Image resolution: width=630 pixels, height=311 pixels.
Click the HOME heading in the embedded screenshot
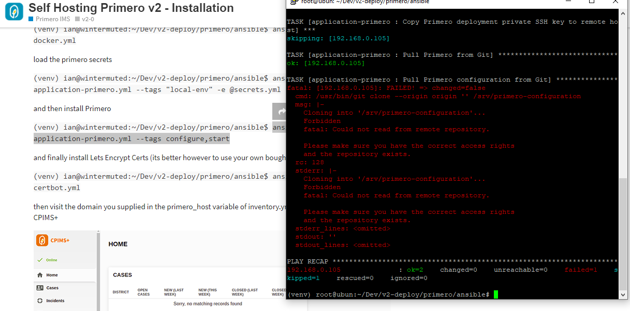pyautogui.click(x=118, y=244)
